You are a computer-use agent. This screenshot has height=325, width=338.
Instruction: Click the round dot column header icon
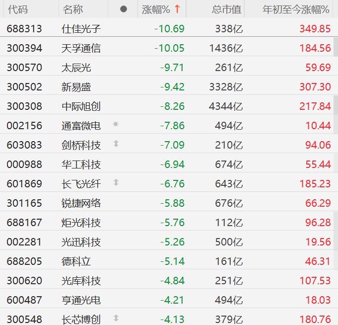123,9
